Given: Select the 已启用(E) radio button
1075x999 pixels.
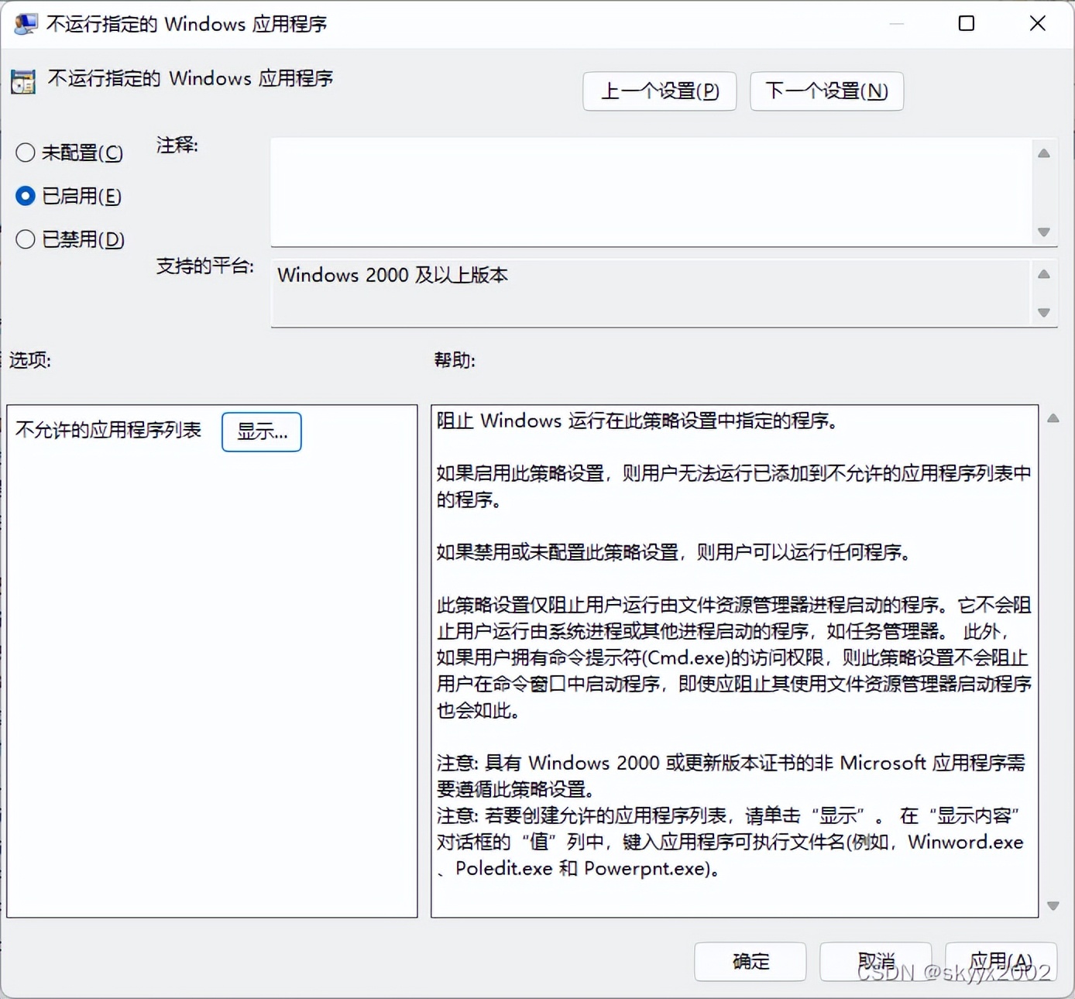Looking at the screenshot, I should tap(26, 196).
